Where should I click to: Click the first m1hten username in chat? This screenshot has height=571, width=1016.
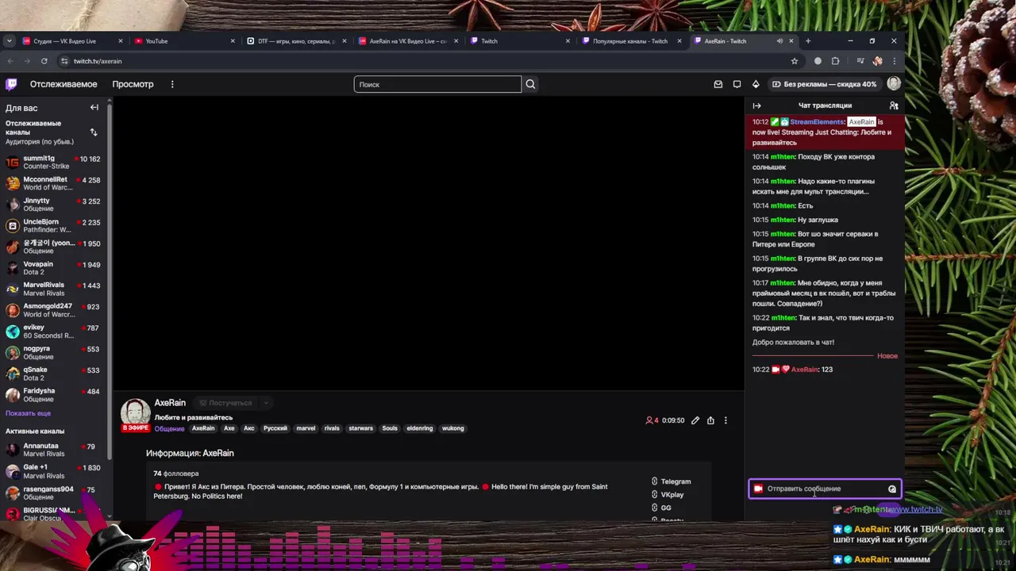(x=782, y=157)
